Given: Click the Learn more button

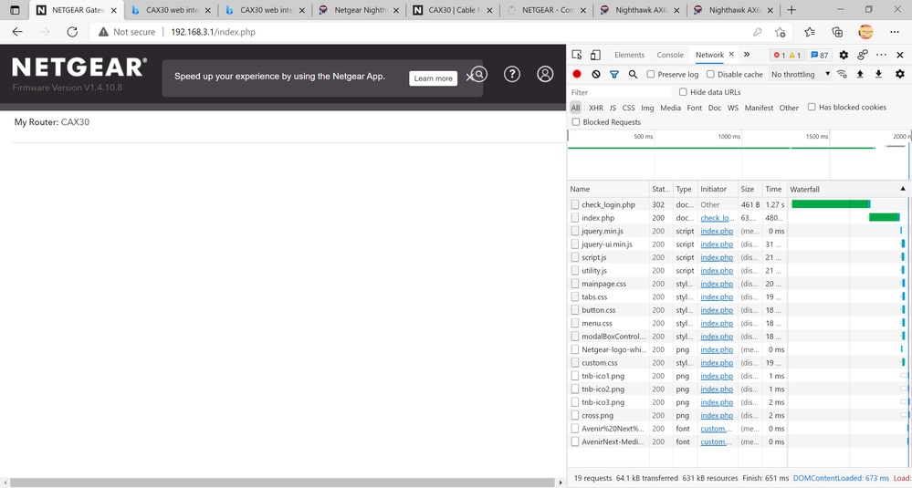Looking at the screenshot, I should click(x=433, y=78).
